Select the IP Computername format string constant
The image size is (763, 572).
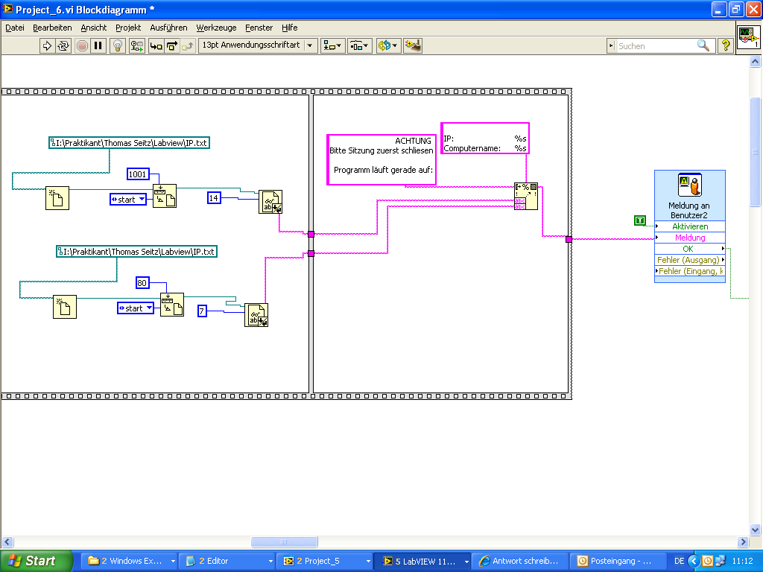coord(484,139)
